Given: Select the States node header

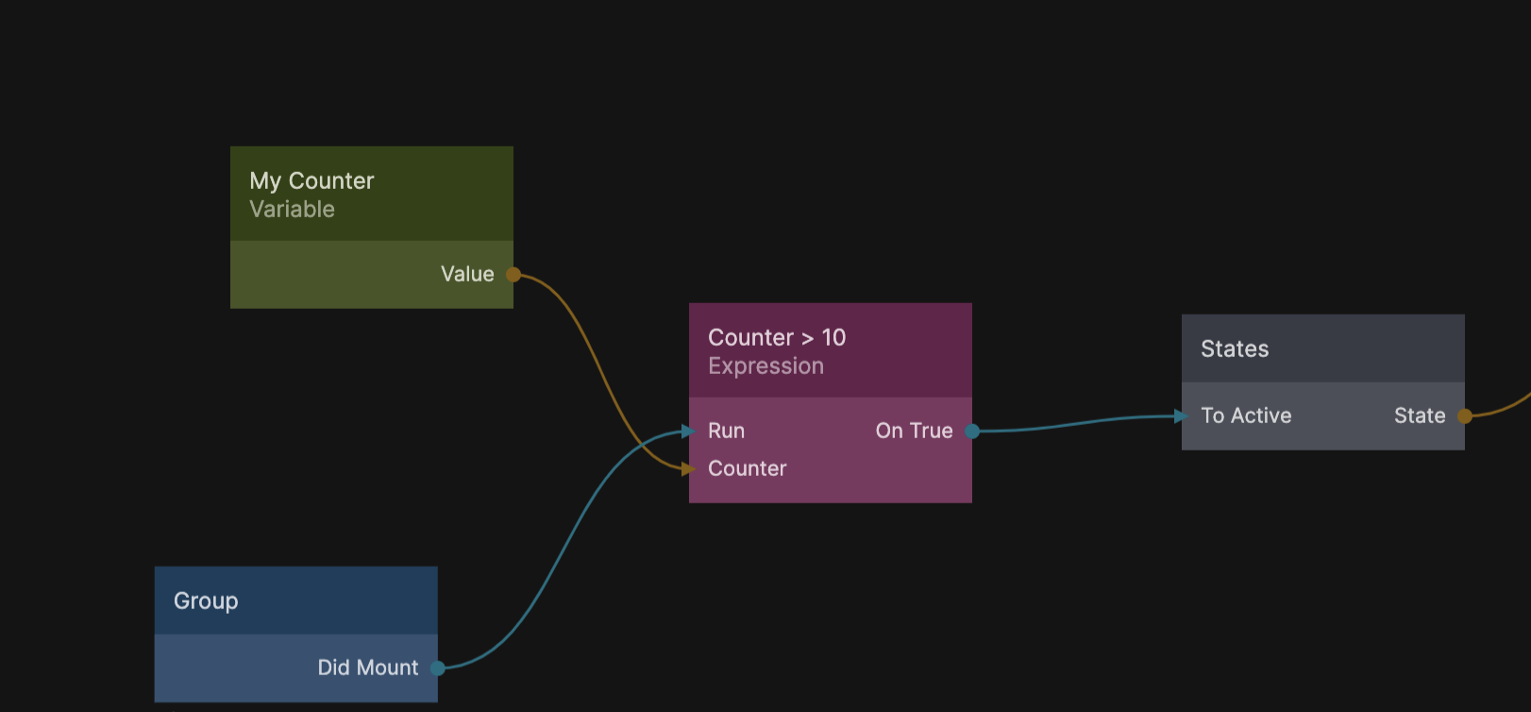Looking at the screenshot, I should click(x=1322, y=348).
